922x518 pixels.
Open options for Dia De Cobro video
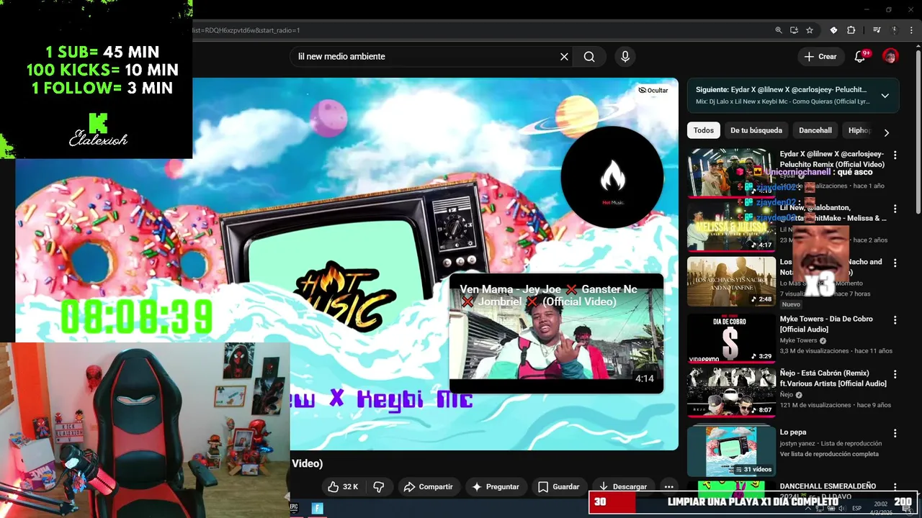(x=895, y=319)
